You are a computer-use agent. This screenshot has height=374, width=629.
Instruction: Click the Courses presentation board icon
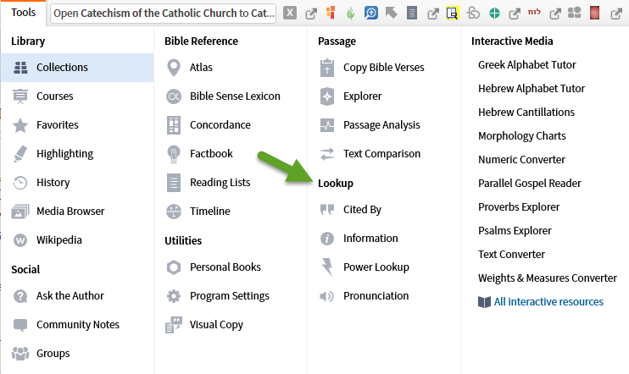click(20, 96)
